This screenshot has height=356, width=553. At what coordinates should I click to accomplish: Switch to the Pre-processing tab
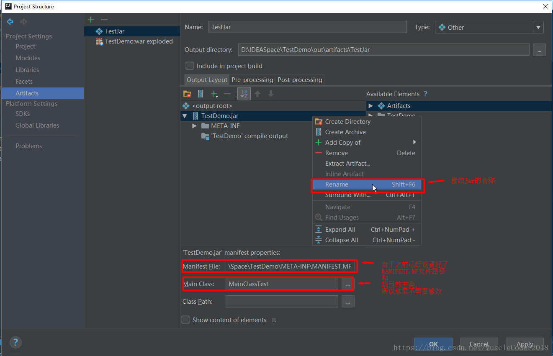click(x=252, y=80)
